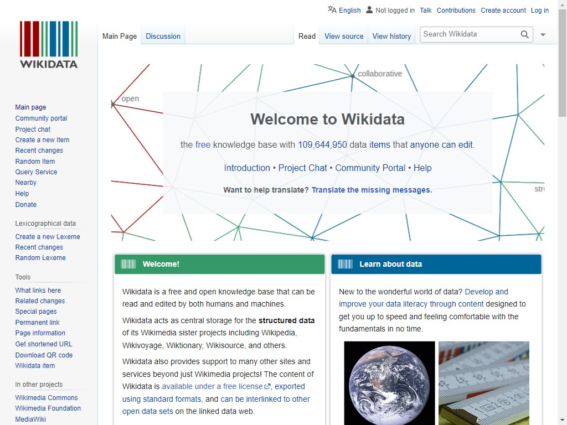567x425 pixels.
Task: Click the magnifying glass search icon
Action: point(524,34)
